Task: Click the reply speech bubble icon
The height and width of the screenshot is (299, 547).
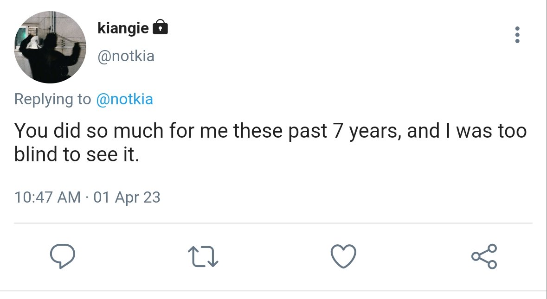Action: [63, 256]
